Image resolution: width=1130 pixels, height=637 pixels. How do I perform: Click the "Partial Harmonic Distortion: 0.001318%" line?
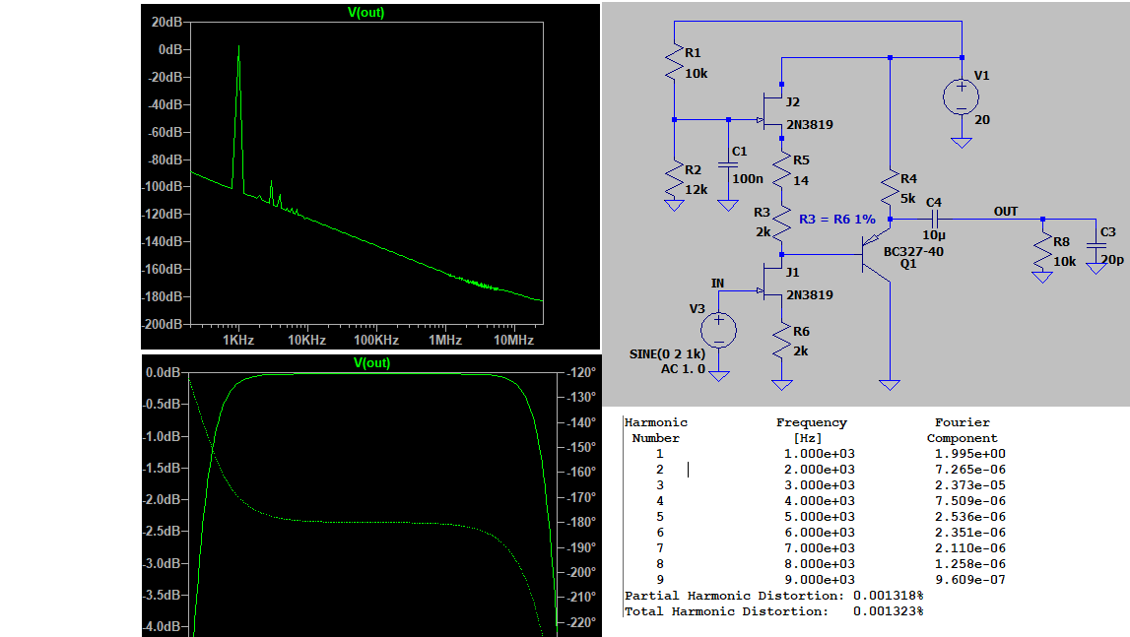coord(773,596)
